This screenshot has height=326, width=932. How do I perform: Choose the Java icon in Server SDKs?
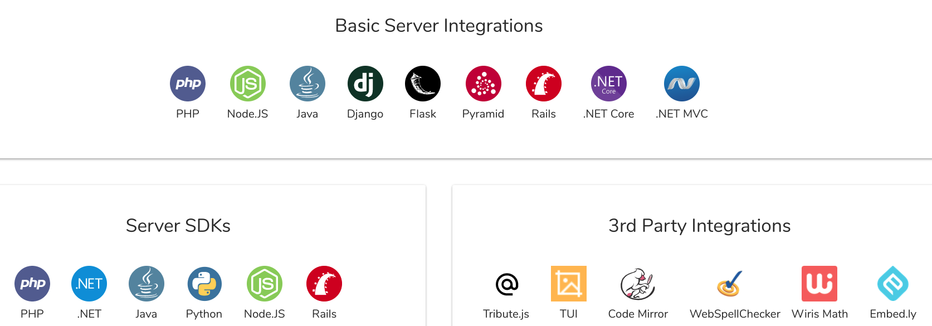click(x=147, y=284)
